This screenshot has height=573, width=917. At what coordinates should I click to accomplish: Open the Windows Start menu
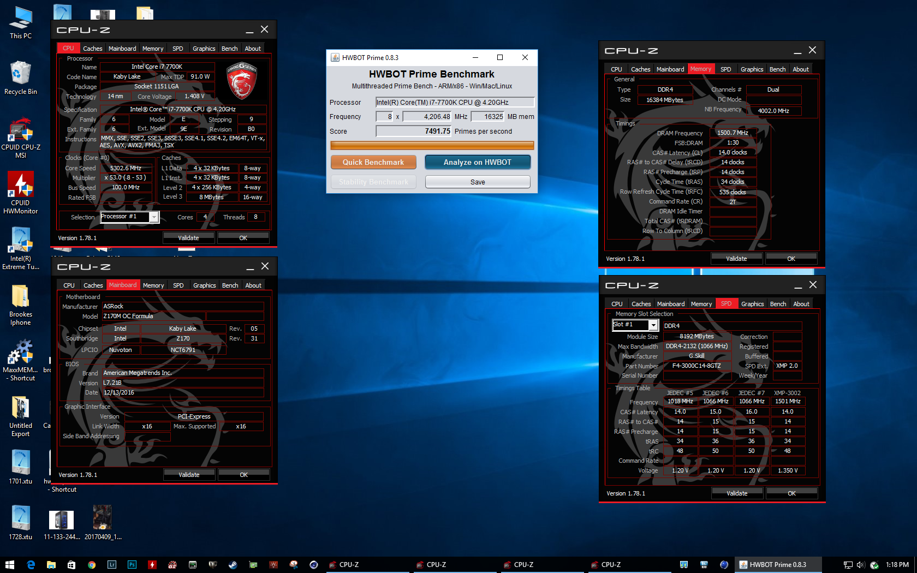point(10,565)
